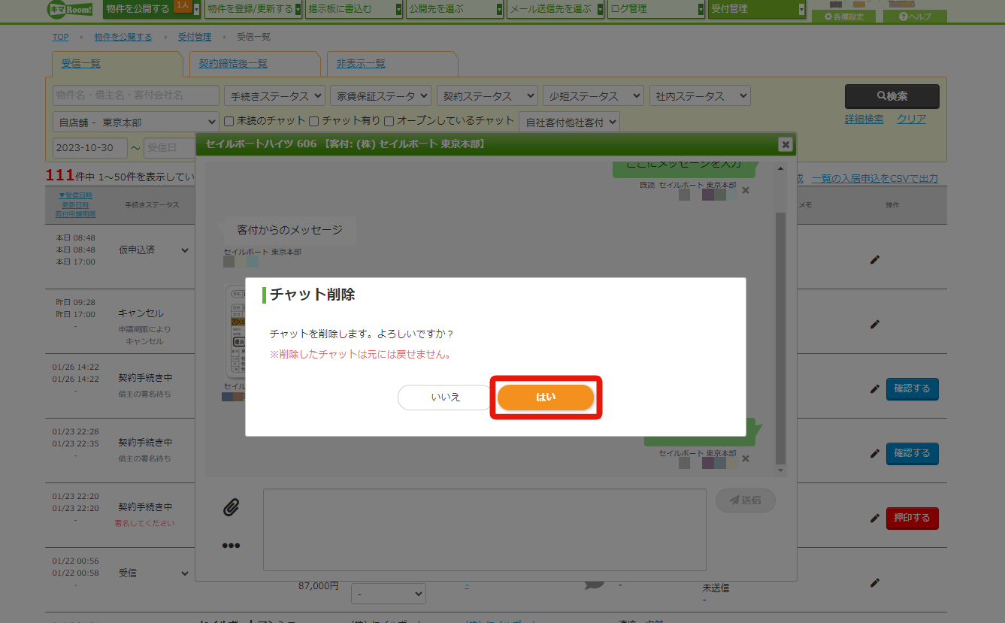Click the 2023-10-30 date field
Image resolution: width=1005 pixels, height=623 pixels.
coord(90,148)
